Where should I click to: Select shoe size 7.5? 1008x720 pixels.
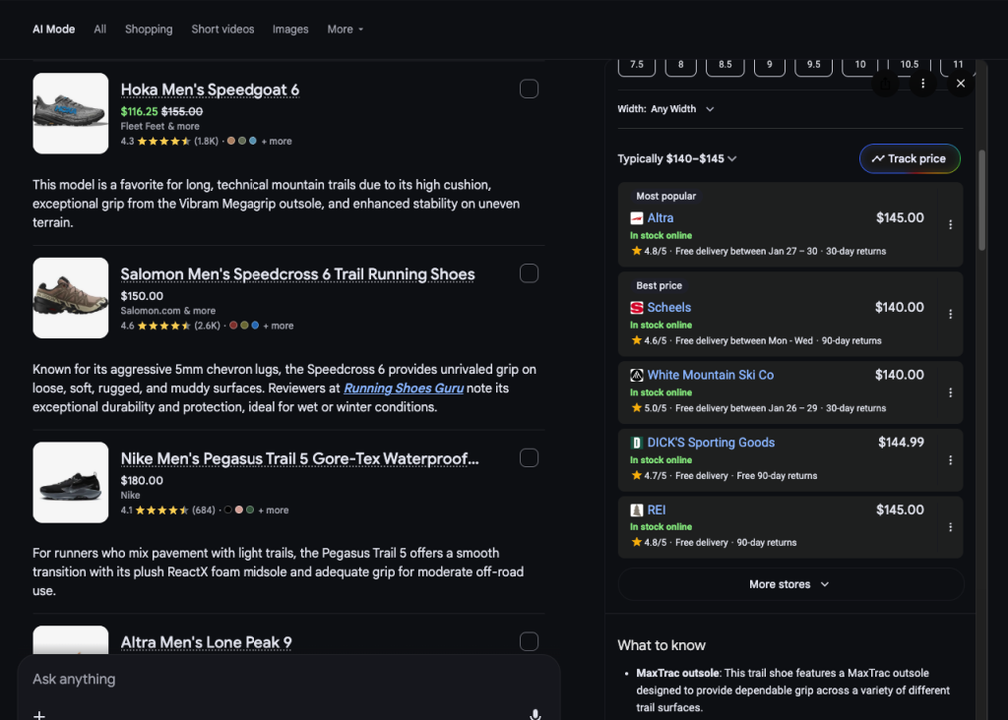[x=637, y=64]
